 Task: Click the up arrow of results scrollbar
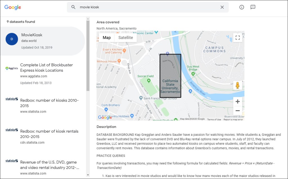[x=88, y=19]
